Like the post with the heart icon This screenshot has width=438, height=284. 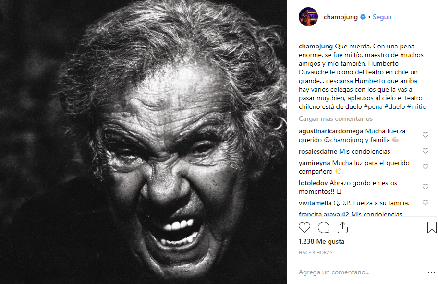point(304,227)
